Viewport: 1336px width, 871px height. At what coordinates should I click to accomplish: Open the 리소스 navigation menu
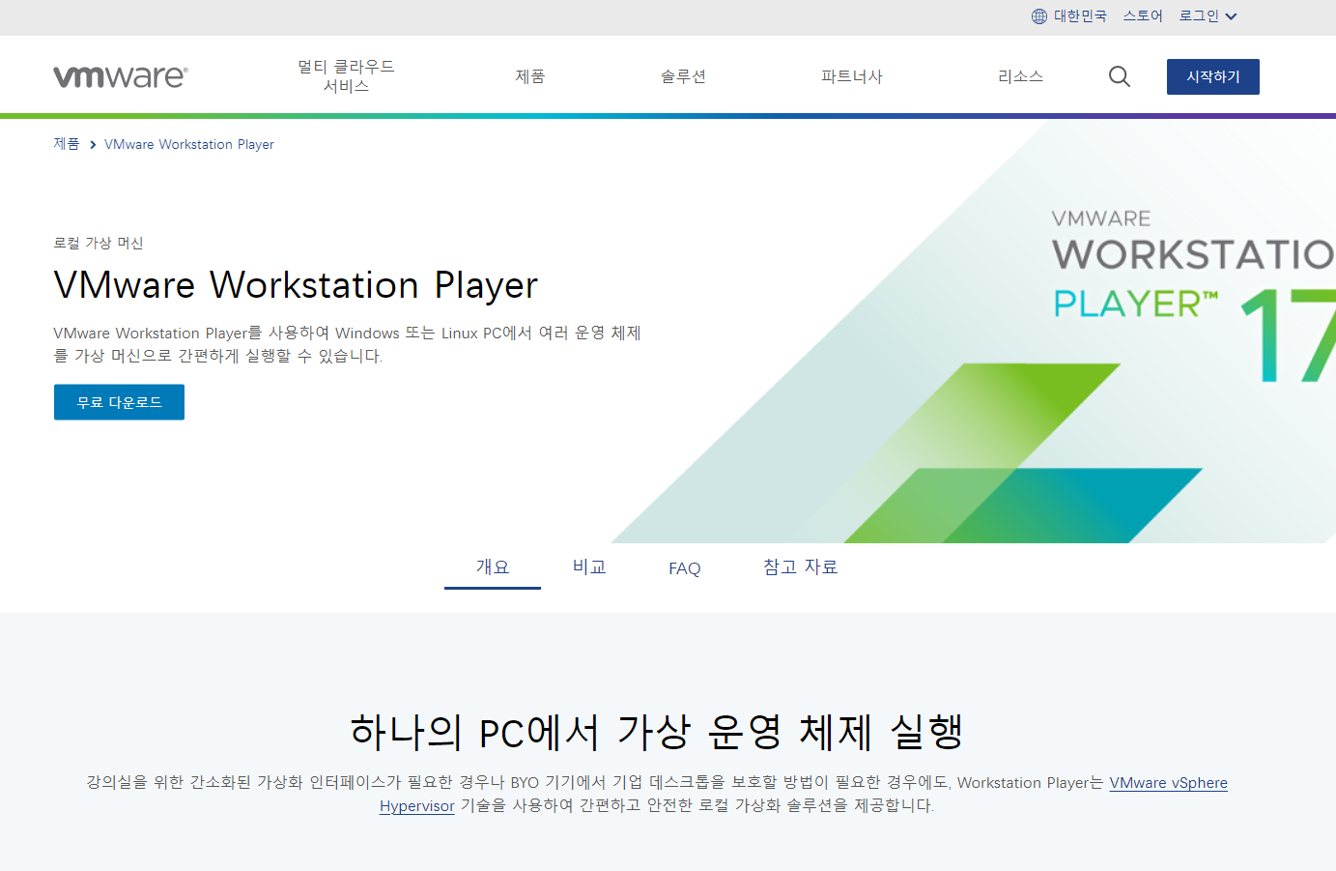[x=1020, y=76]
